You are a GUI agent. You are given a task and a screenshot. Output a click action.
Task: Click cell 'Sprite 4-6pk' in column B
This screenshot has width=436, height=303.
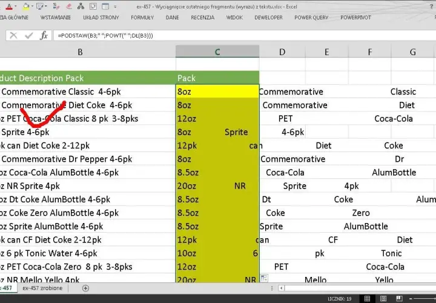pos(88,132)
